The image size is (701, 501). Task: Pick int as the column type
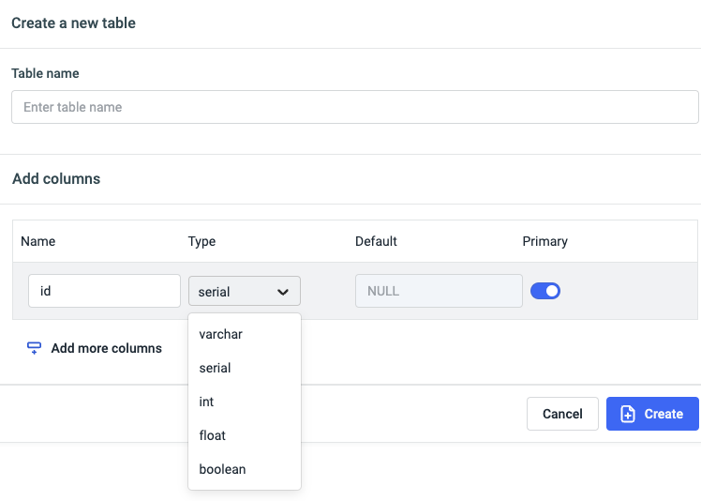click(x=207, y=402)
